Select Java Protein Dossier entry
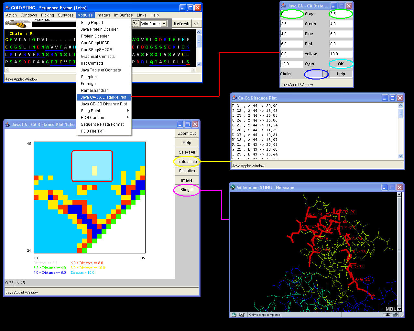 103,29
